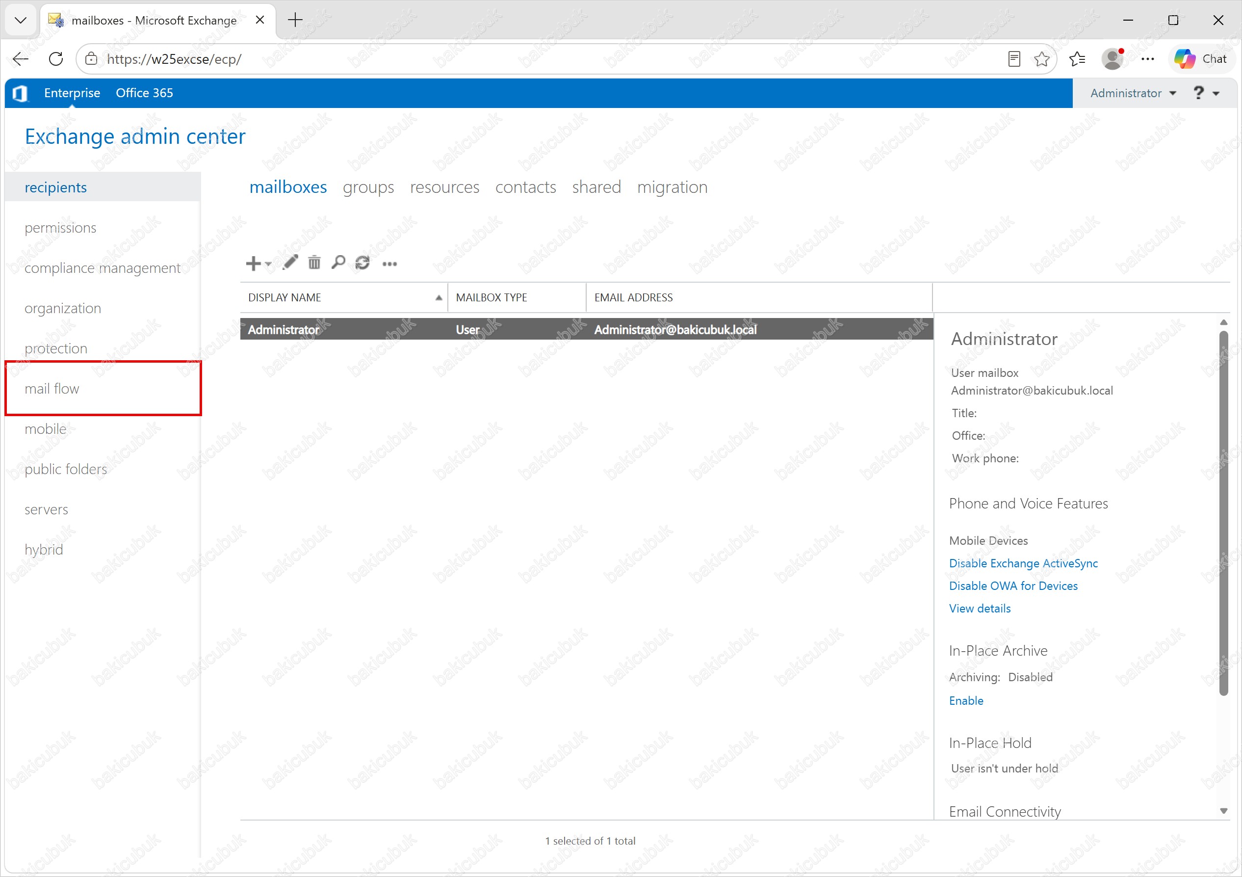Open compliance management in left navigation
This screenshot has width=1242, height=877.
[103, 268]
